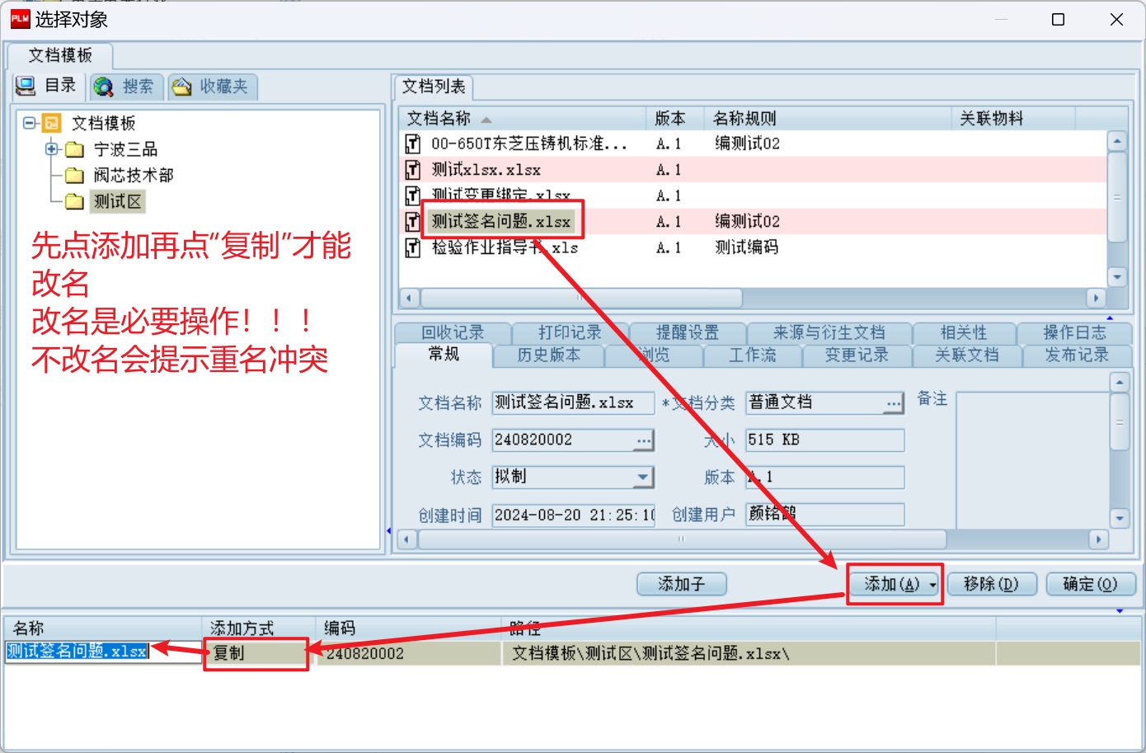Click the 宁波三品 folder icon
Image resolution: width=1146 pixels, height=753 pixels.
(74, 149)
